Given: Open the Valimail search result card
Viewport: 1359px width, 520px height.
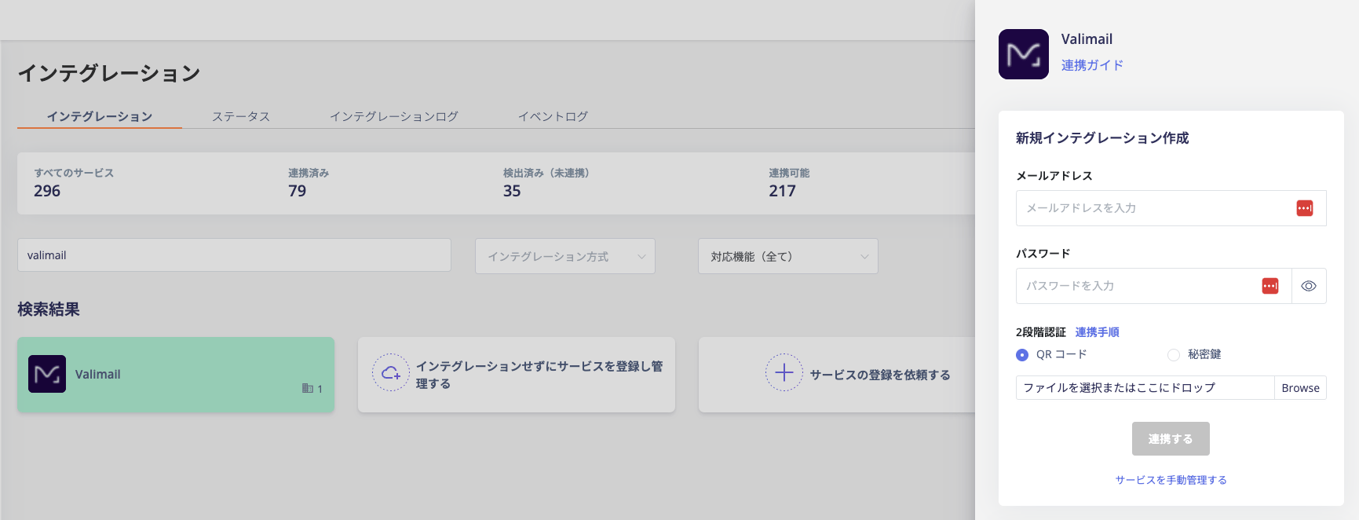Looking at the screenshot, I should point(176,375).
